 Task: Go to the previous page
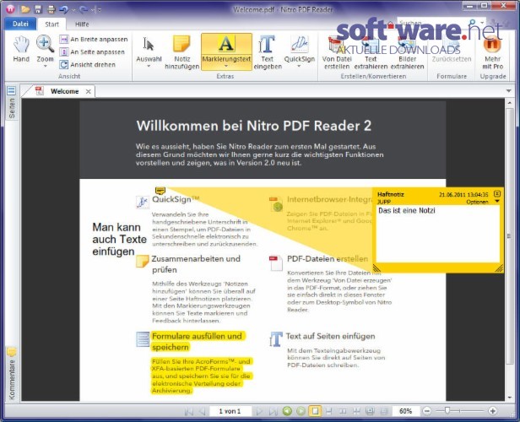coord(203,411)
